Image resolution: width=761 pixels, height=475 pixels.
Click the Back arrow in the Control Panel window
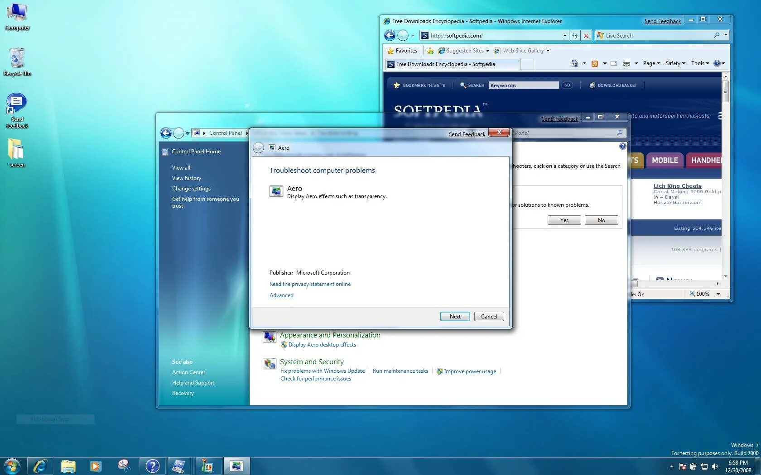click(166, 133)
